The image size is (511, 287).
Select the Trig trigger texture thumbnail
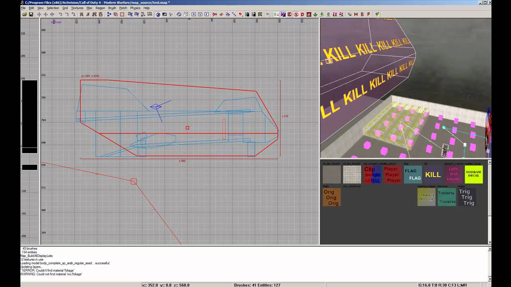(467, 197)
